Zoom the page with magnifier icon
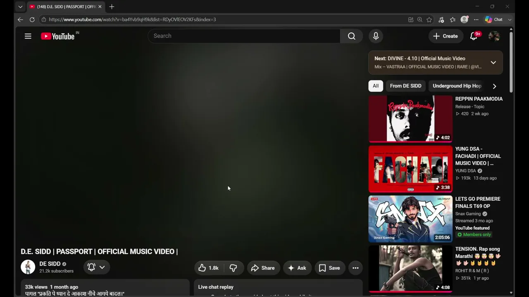Viewport: 529px width, 297px height. pos(420,19)
